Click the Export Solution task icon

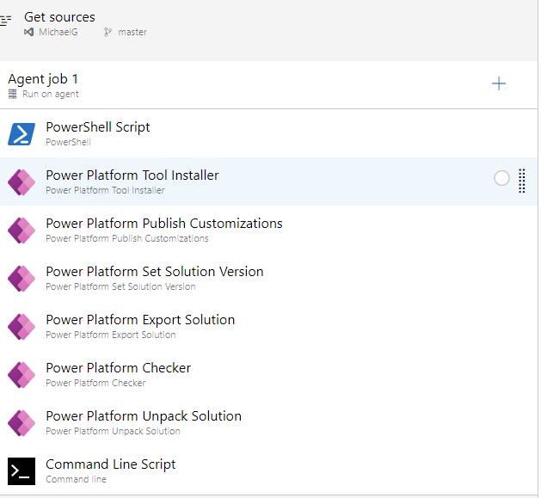pyautogui.click(x=22, y=327)
